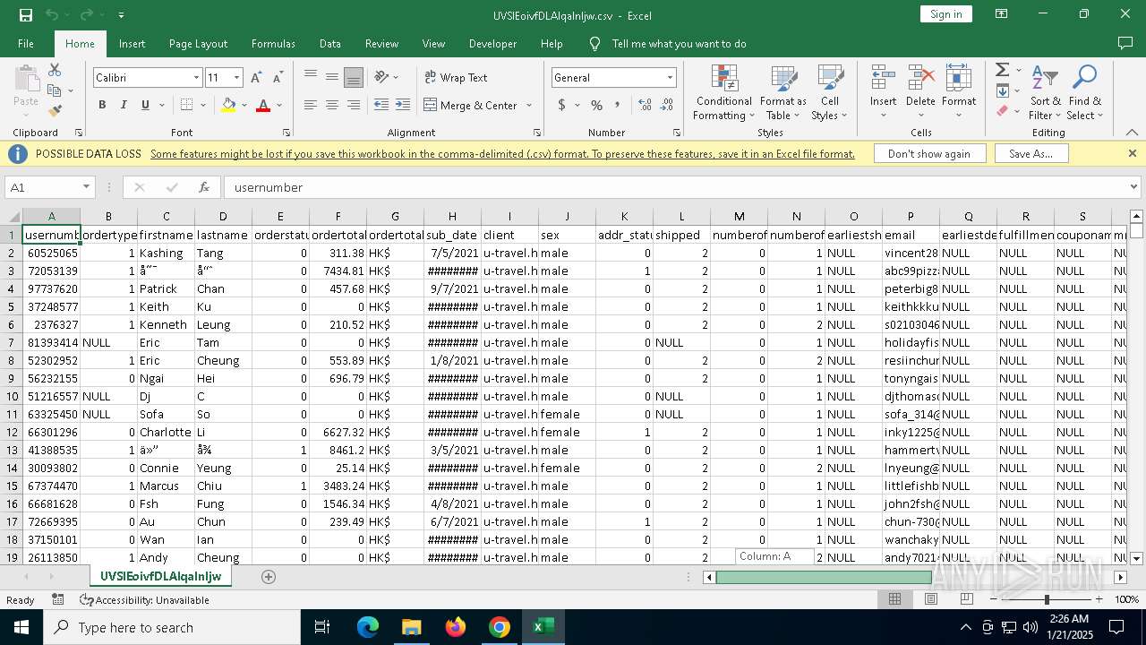Screen dimensions: 1146x645
Task: Open the File tab
Action: tap(26, 44)
